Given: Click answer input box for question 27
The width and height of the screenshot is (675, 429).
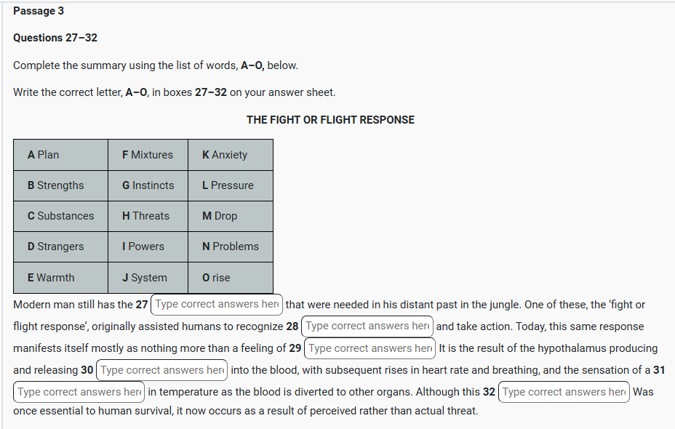Looking at the screenshot, I should click(216, 305).
